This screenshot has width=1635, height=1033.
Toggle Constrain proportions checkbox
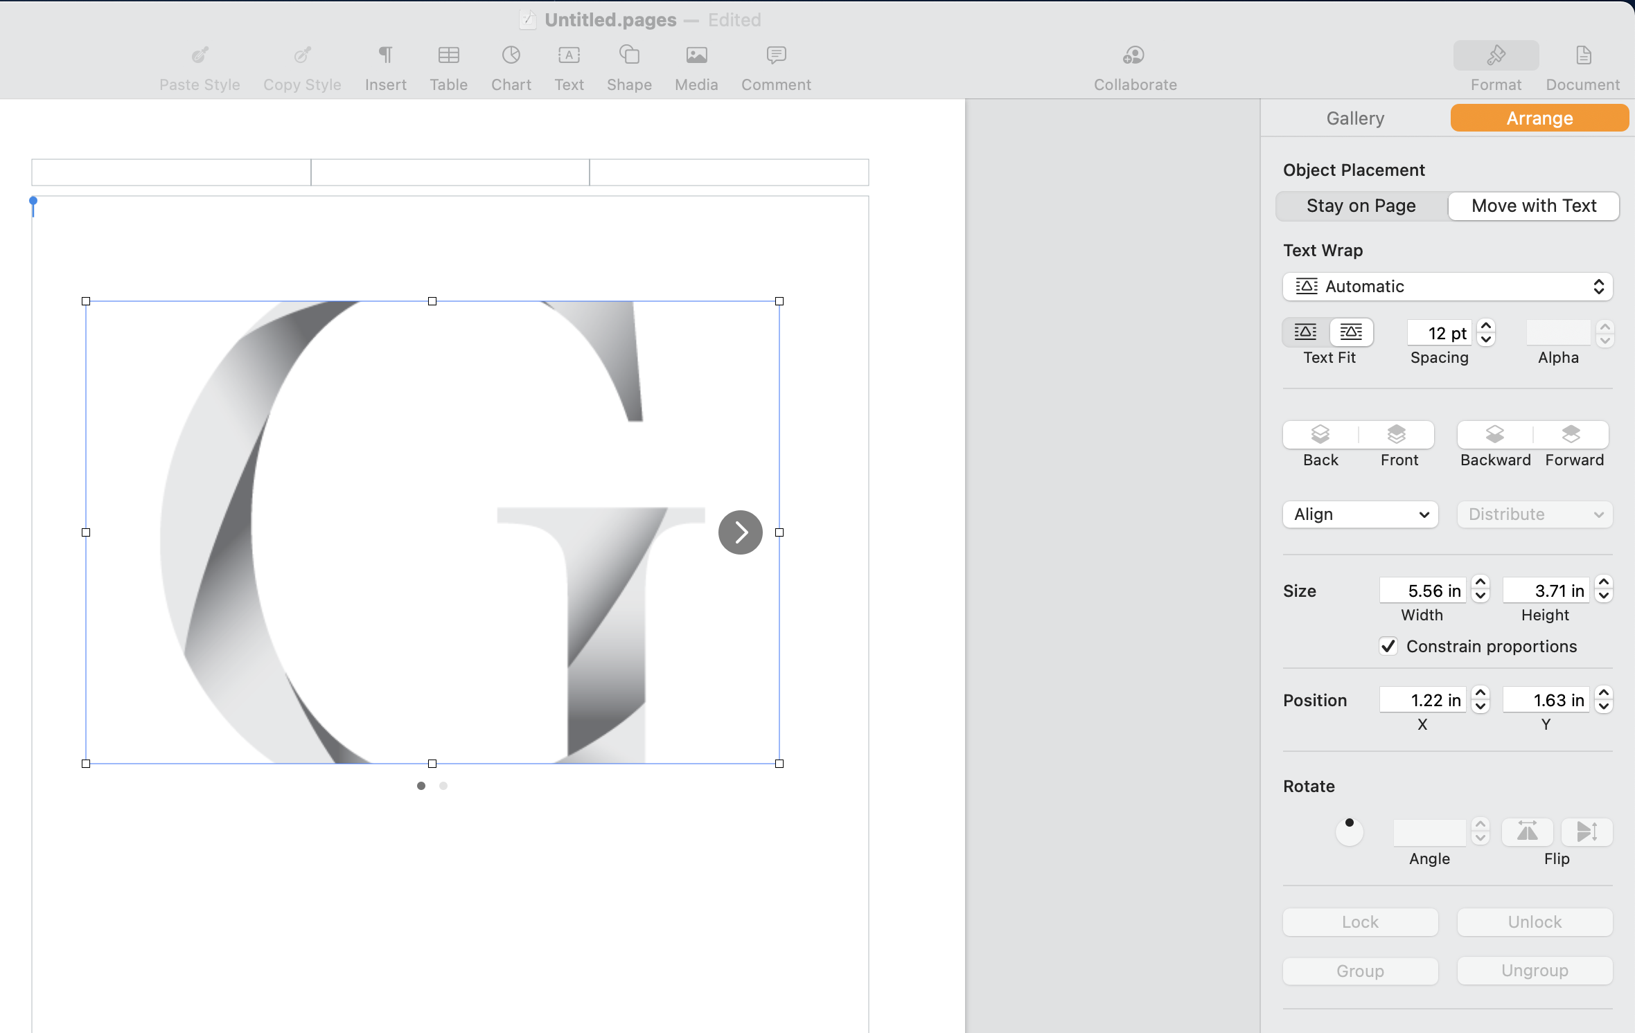1388,646
